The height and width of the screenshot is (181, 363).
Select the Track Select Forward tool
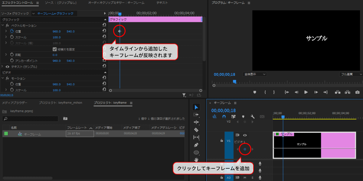pyautogui.click(x=196, y=115)
